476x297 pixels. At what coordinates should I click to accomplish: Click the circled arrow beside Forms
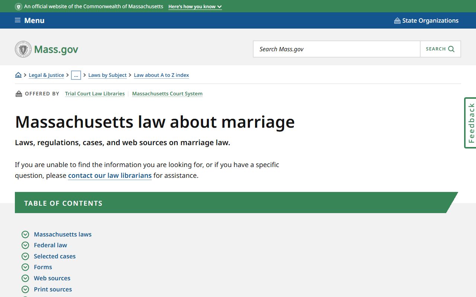tap(25, 267)
